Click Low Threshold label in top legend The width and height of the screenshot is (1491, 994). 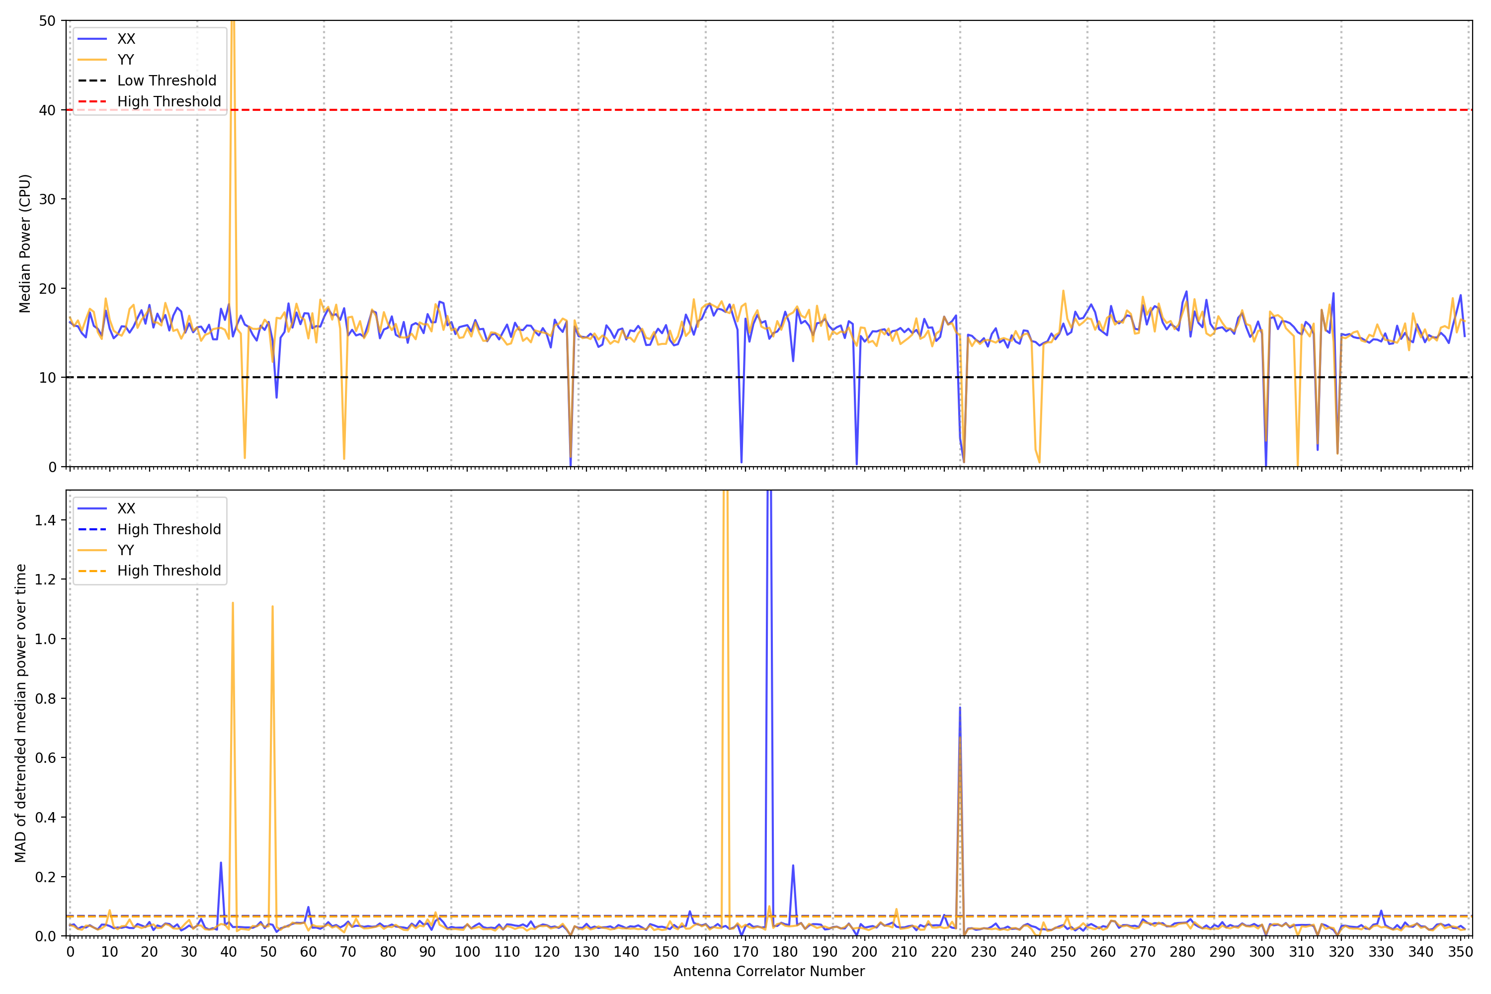(x=166, y=81)
